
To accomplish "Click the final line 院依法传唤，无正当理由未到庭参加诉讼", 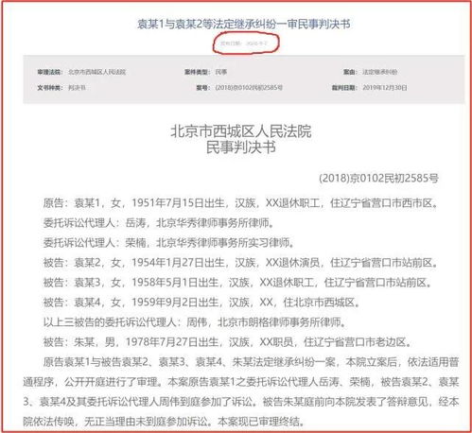I will [164, 422].
